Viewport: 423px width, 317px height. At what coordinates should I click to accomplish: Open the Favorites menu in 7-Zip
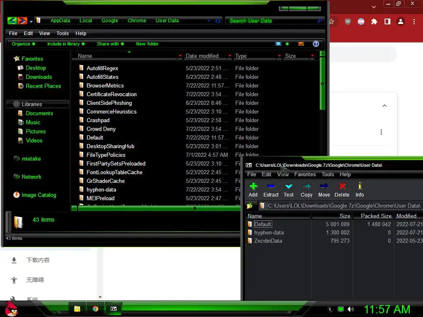305,175
